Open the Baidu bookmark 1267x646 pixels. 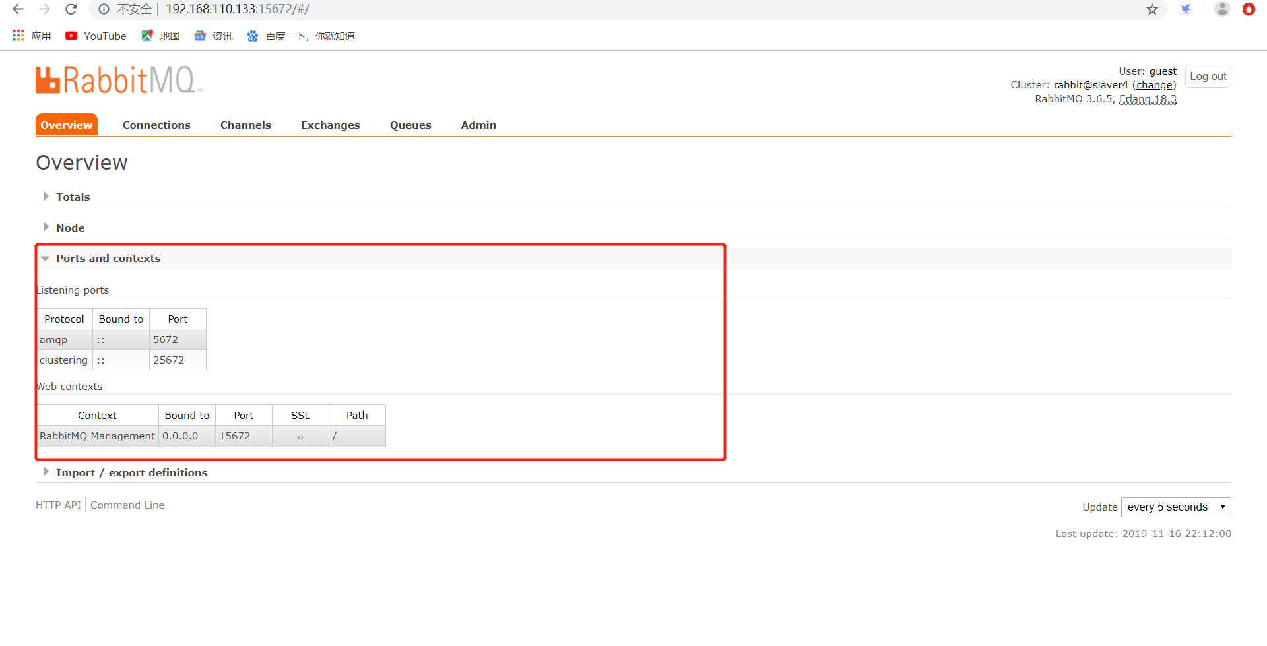click(301, 36)
